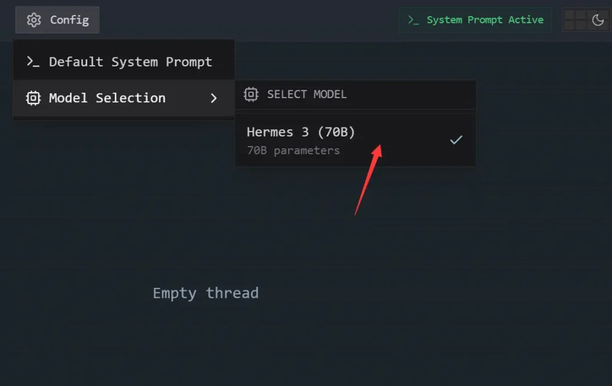Click the checkmark beside Hermes 3 (70B)
Image resolution: width=612 pixels, height=386 pixels.
(x=456, y=140)
